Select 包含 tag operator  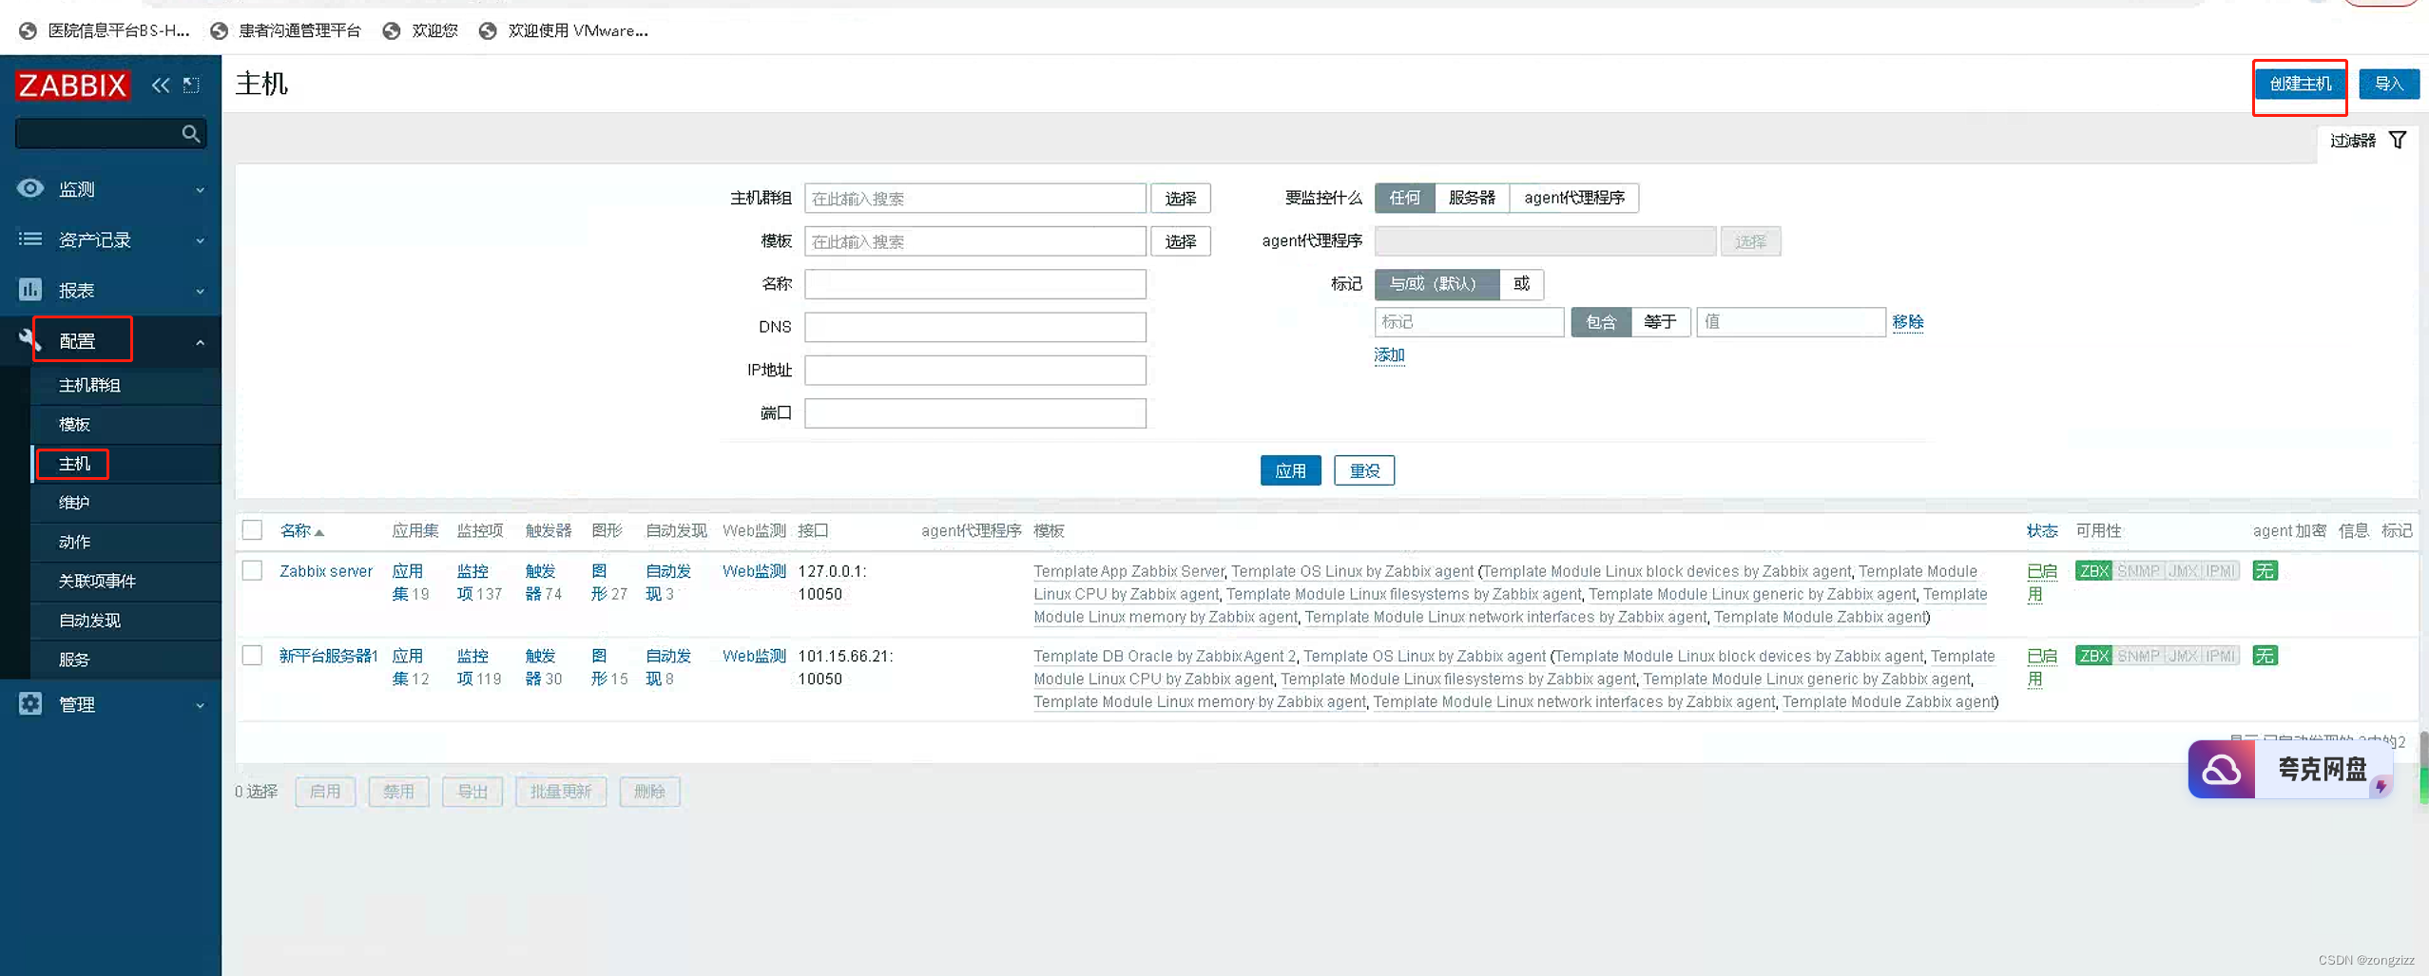point(1601,322)
